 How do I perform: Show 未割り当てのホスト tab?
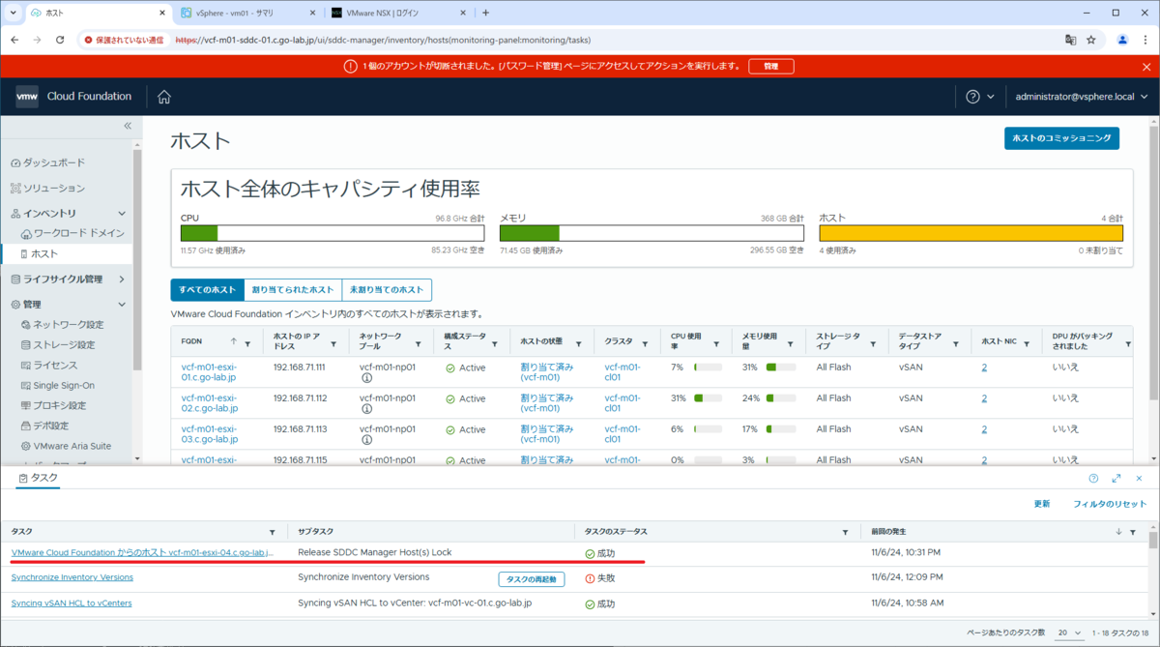click(x=387, y=290)
